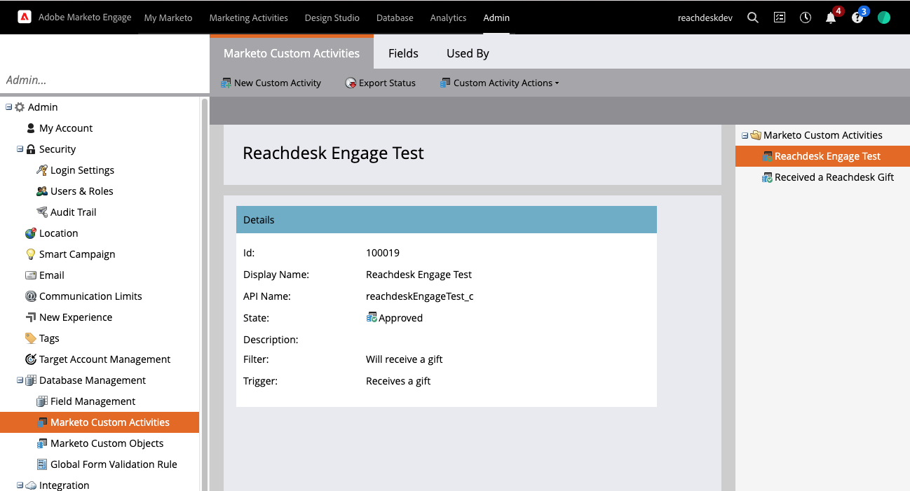The height and width of the screenshot is (491, 910).
Task: Open Marketo Custom Objects in tree
Action: pyautogui.click(x=107, y=443)
